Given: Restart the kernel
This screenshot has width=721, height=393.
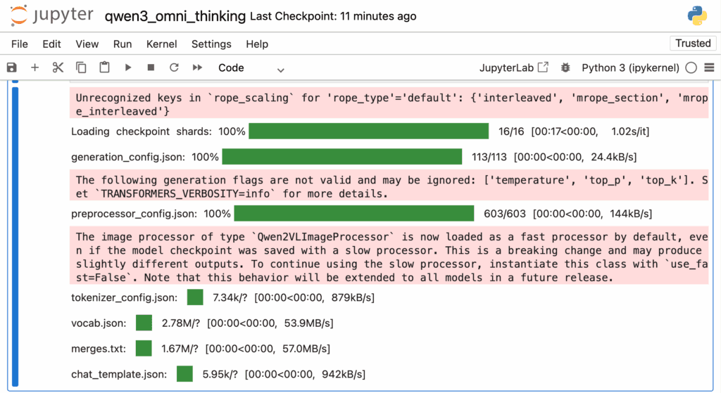Looking at the screenshot, I should [174, 67].
